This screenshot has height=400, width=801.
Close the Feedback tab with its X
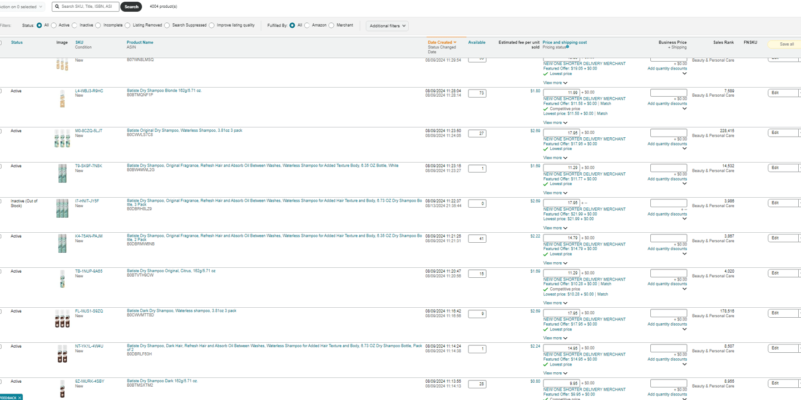19,398
